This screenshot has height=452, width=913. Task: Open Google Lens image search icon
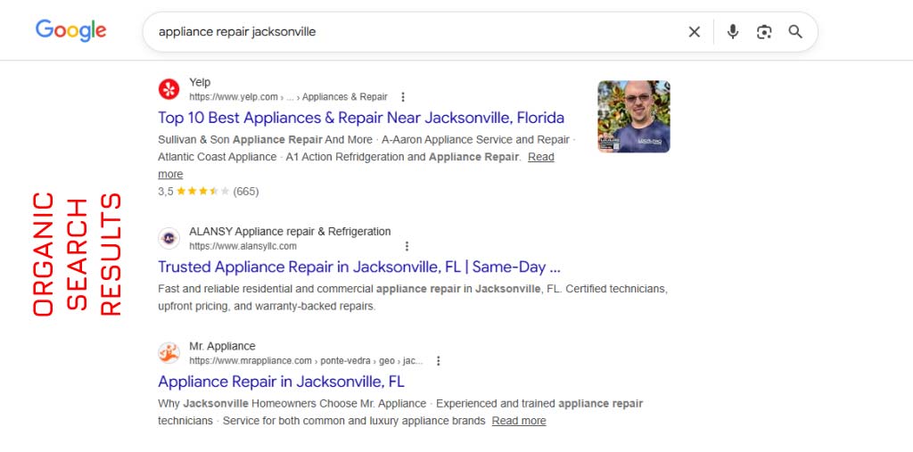point(764,32)
